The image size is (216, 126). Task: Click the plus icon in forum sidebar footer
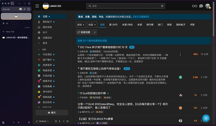coord(64,121)
